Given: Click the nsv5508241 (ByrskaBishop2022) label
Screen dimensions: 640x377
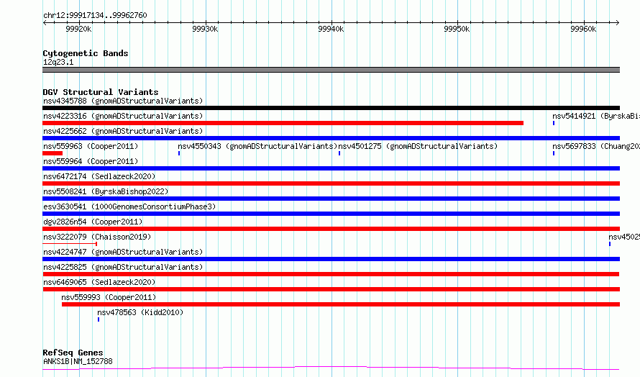Looking at the screenshot, I should coord(106,191).
